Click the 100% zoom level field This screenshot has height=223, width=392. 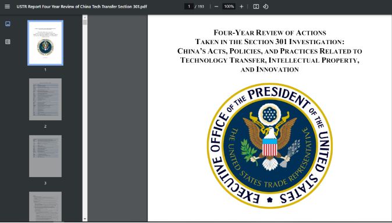[x=229, y=6]
